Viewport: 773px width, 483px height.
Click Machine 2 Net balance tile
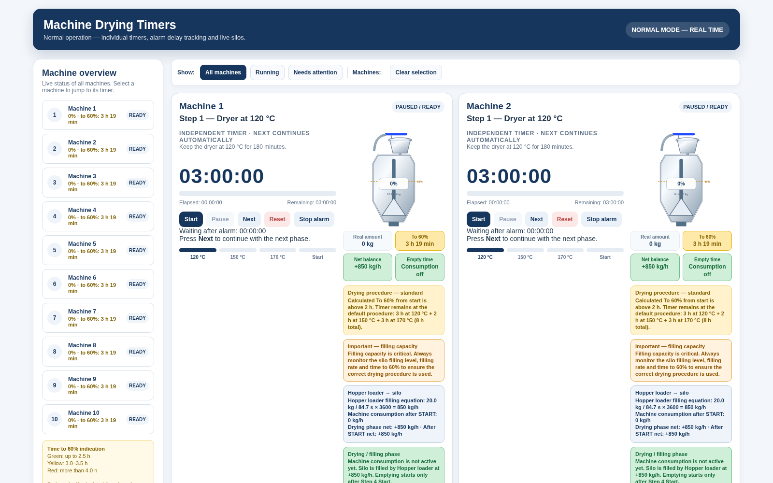point(655,267)
